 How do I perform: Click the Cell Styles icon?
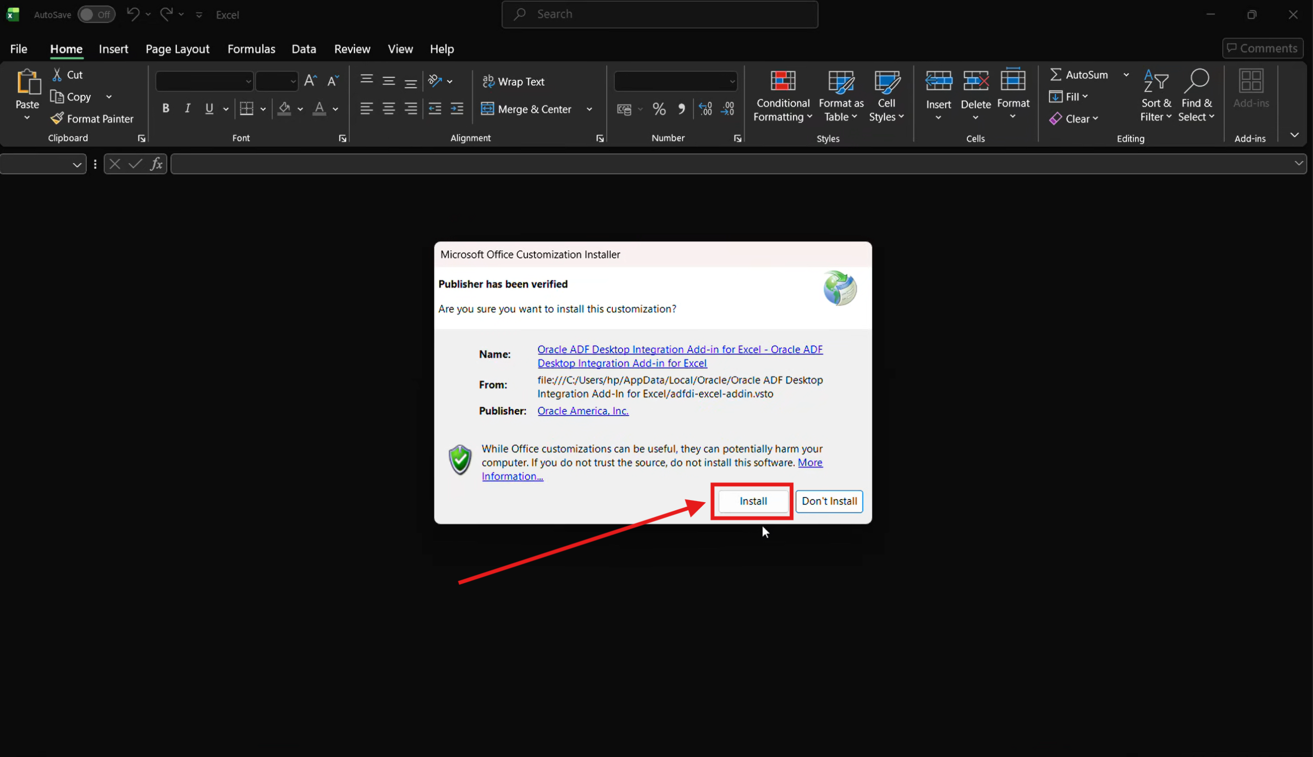pyautogui.click(x=887, y=82)
